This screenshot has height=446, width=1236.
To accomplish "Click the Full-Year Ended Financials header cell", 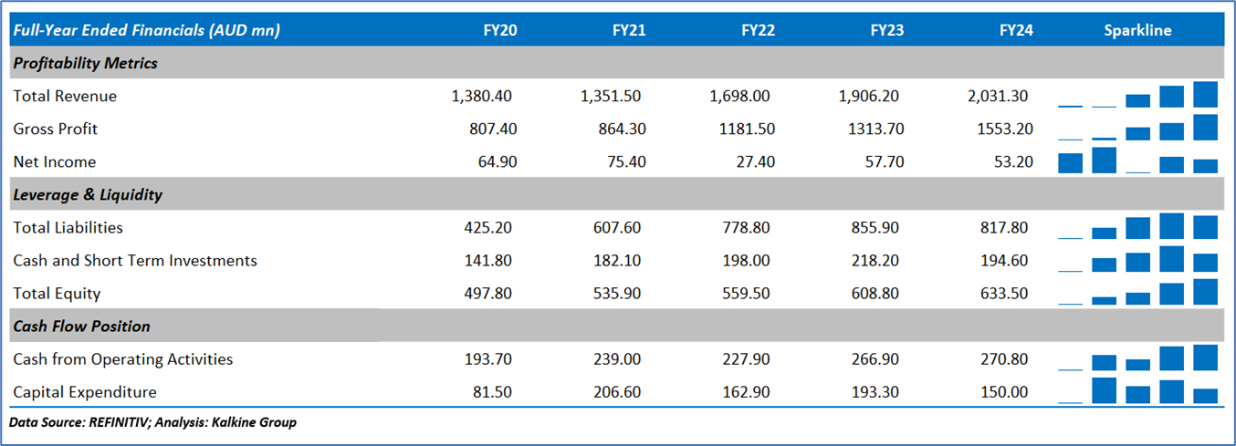I will 147,30.
